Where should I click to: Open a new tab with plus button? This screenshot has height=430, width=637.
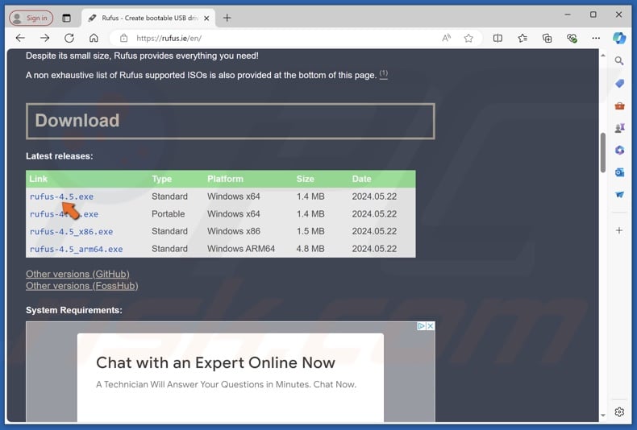point(227,18)
